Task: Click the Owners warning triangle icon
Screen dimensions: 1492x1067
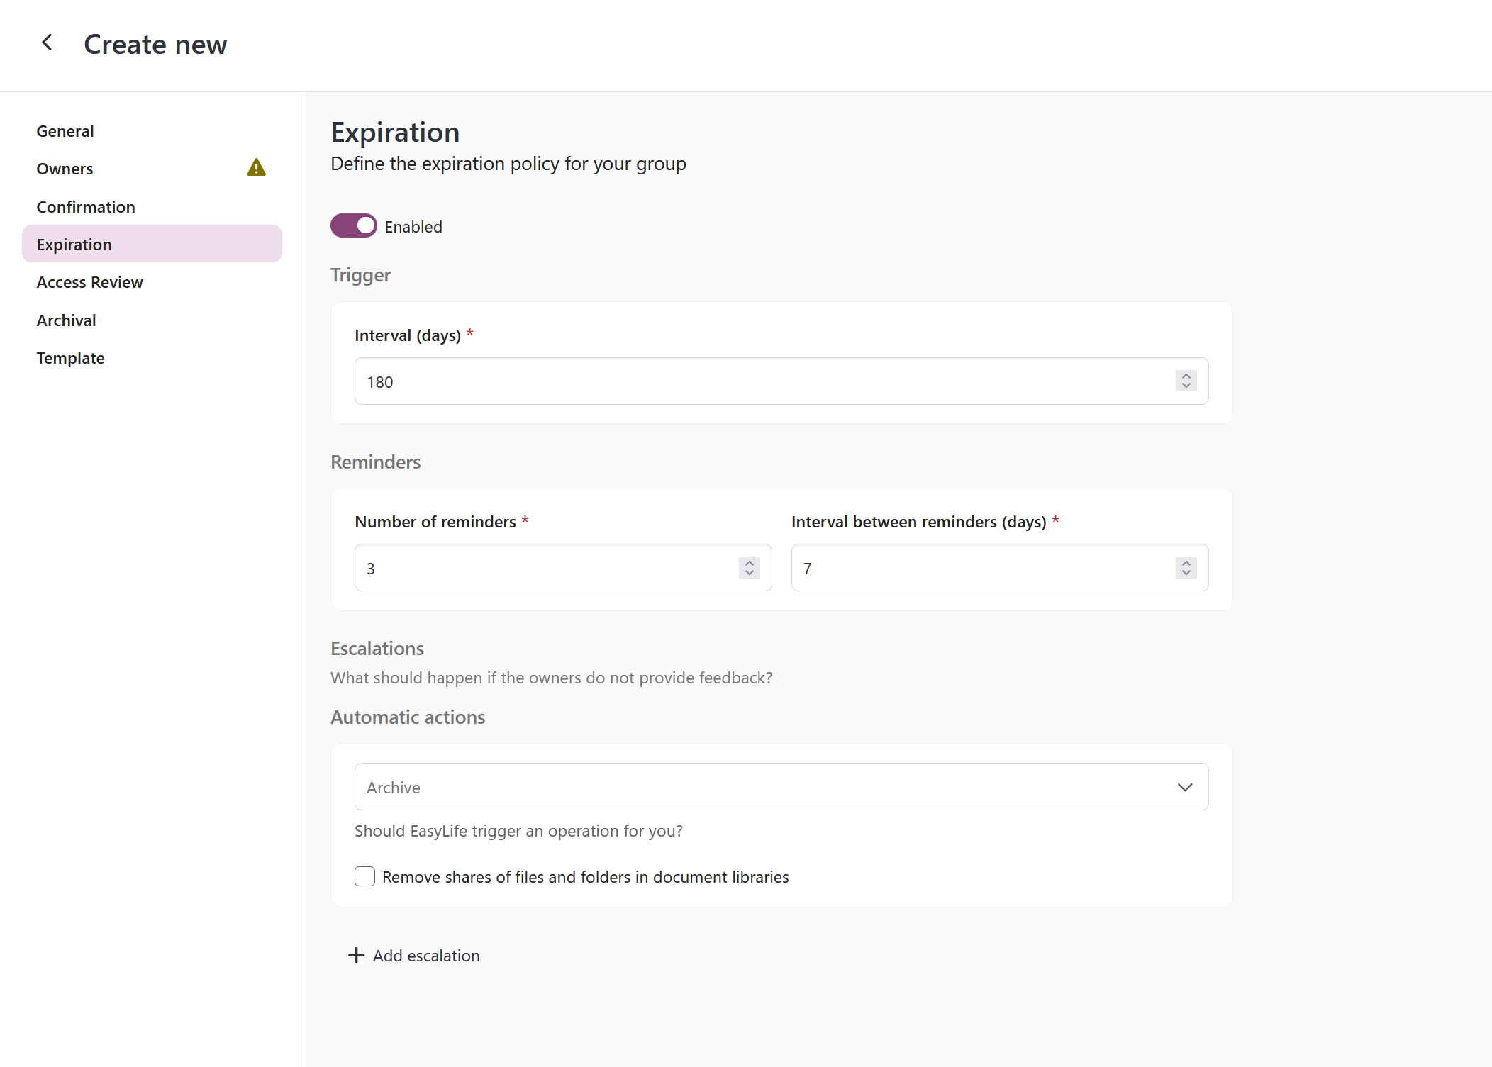Action: pos(256,168)
